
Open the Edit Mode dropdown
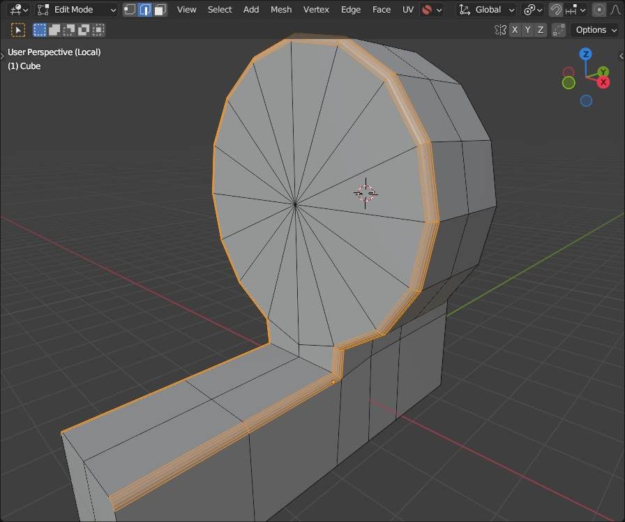pyautogui.click(x=76, y=10)
